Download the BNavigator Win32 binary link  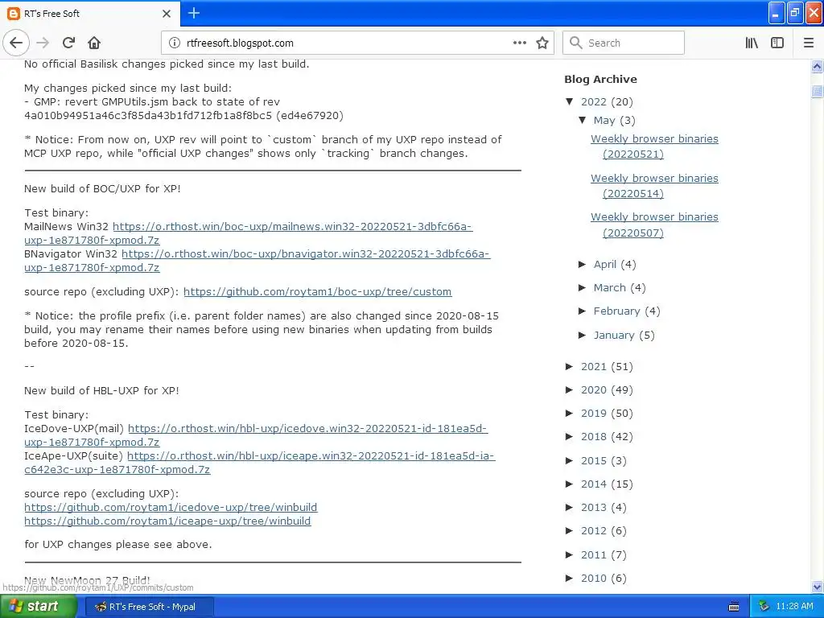click(x=306, y=253)
